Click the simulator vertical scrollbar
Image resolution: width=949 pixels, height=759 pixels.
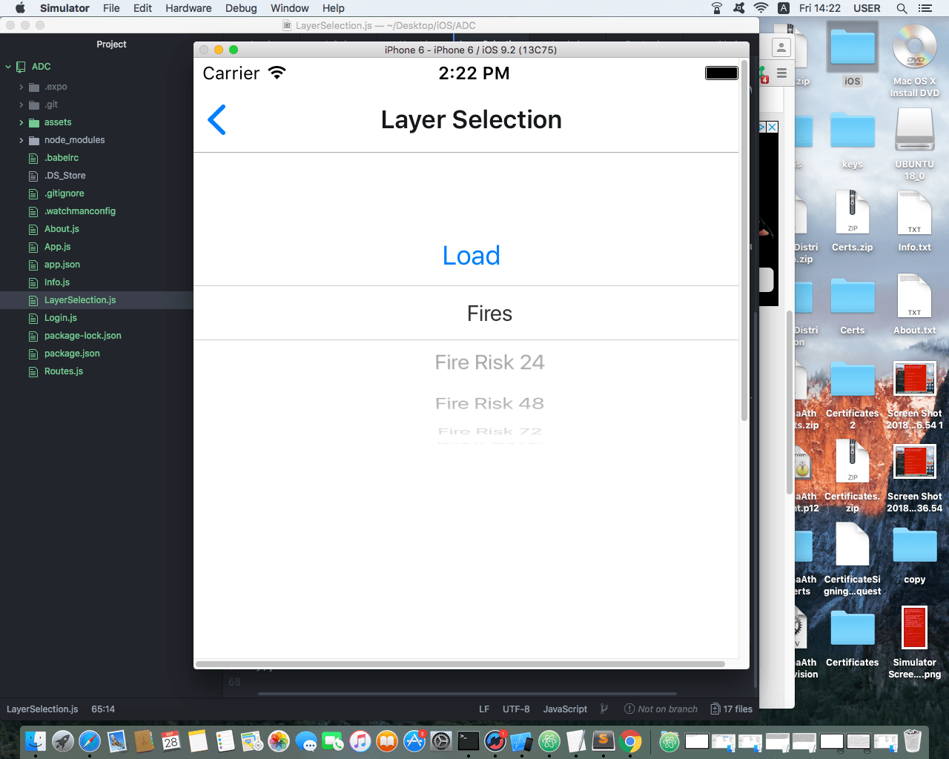click(744, 241)
